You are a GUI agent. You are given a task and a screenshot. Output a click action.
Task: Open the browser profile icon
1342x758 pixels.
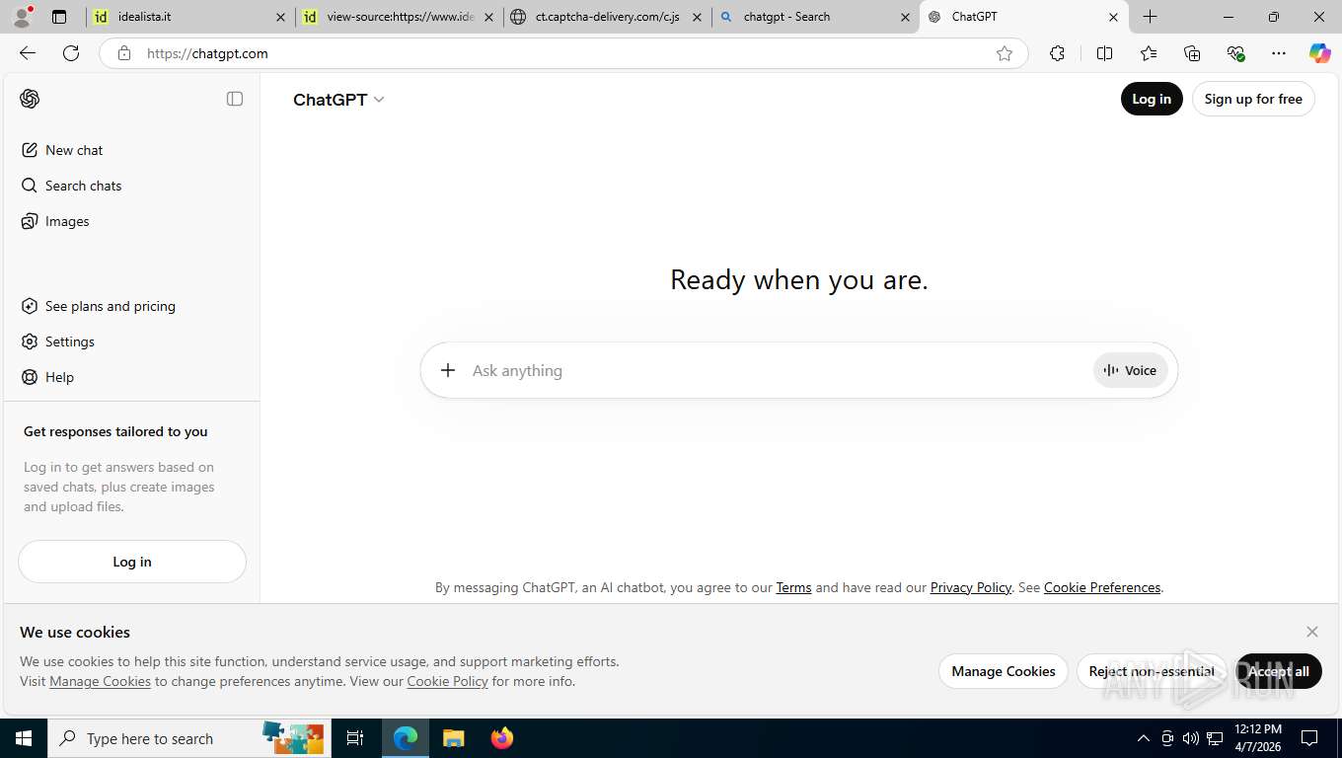click(21, 17)
